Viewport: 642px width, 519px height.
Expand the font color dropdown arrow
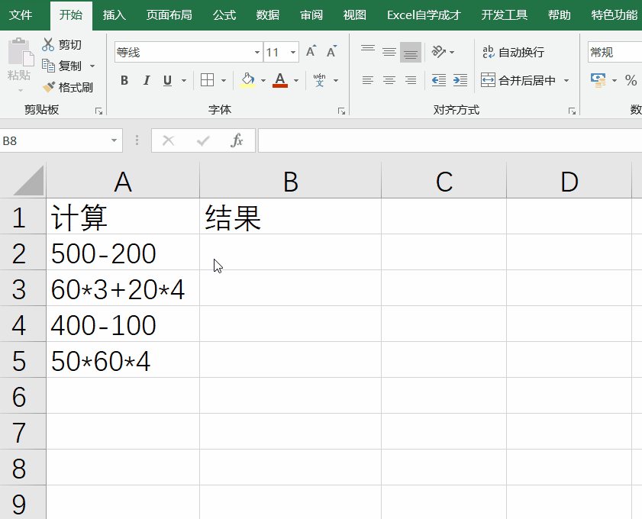click(x=296, y=80)
